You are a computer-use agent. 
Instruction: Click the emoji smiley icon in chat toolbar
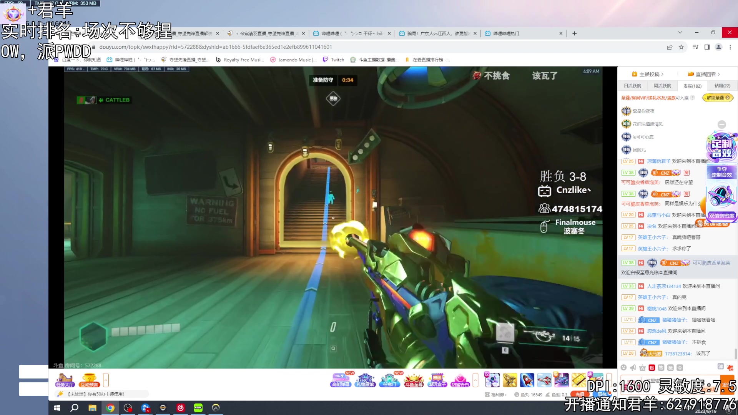(x=623, y=368)
